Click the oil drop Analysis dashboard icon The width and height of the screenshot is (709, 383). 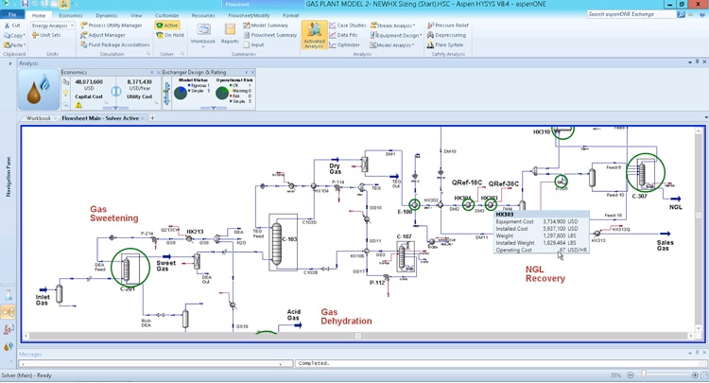(39, 90)
